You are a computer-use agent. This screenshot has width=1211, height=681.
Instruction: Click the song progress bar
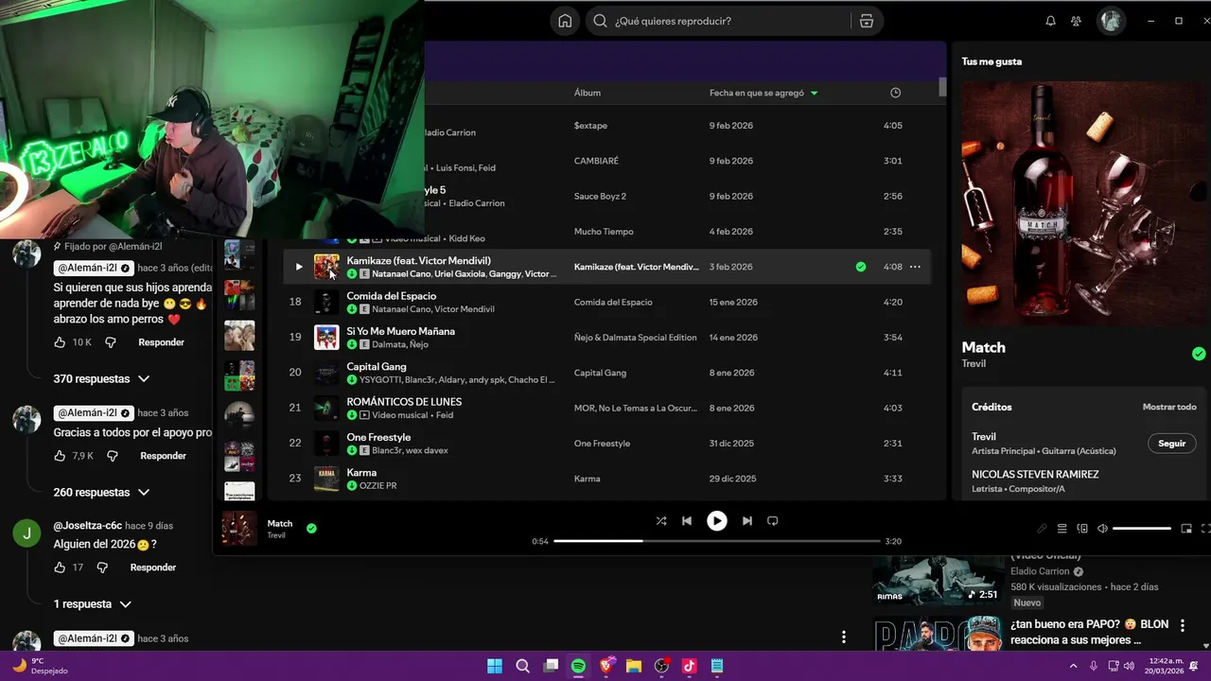click(717, 541)
